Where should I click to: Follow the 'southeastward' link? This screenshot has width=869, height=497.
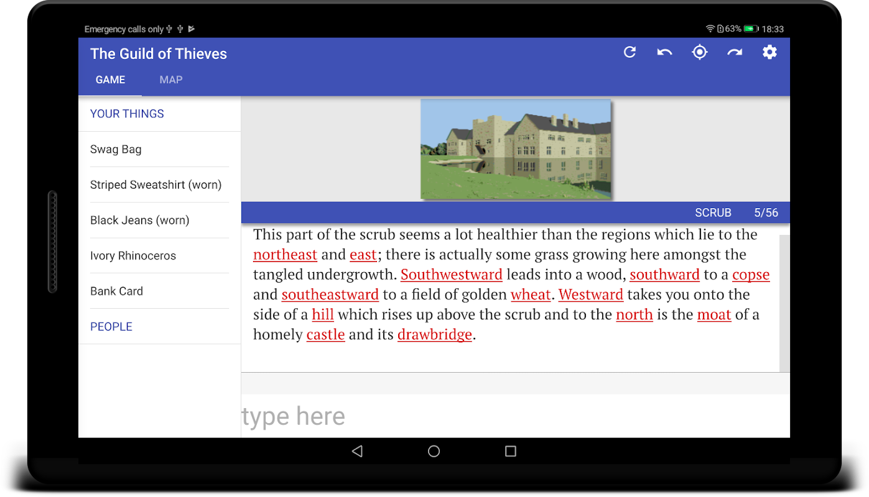tap(330, 294)
